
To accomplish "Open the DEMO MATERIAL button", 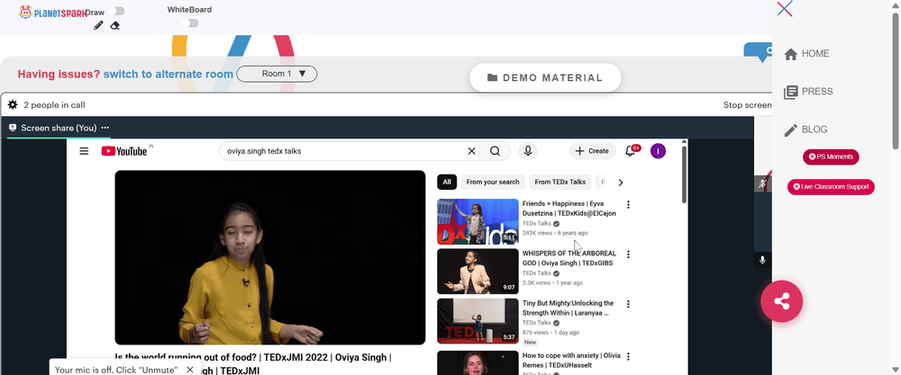I will (x=545, y=77).
